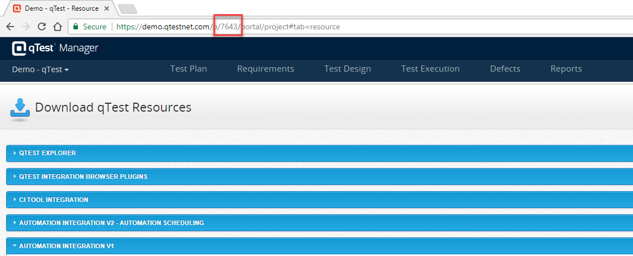Viewport: 633px width, 256px height.
Task: Close the Demo - qTest browser tab
Action: pos(106,8)
